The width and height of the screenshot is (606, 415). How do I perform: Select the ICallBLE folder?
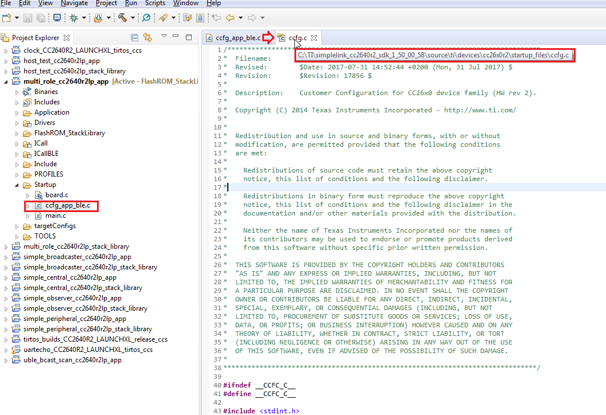[46, 154]
